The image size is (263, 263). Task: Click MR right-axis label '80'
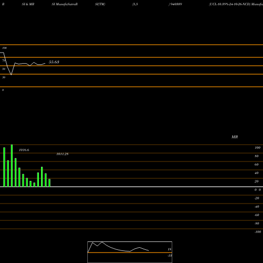click(257, 156)
